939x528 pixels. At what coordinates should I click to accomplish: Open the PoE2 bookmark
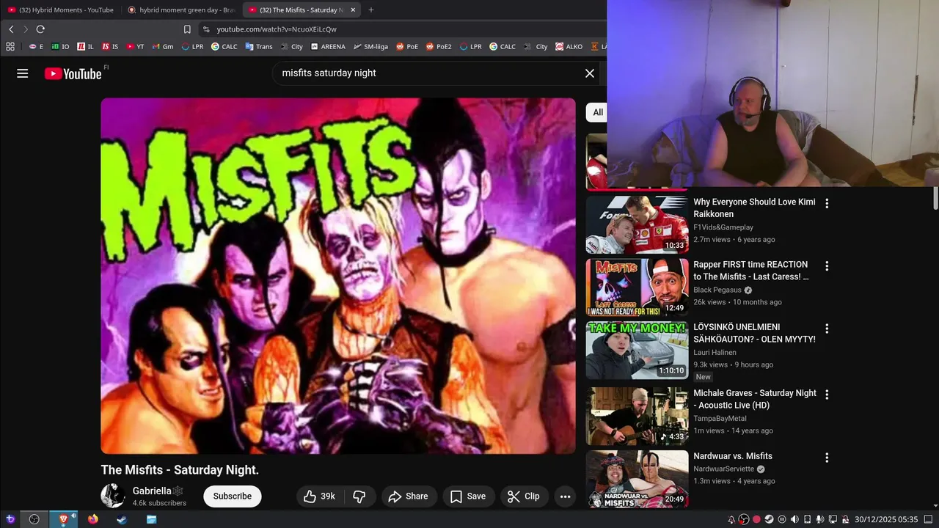[438, 46]
